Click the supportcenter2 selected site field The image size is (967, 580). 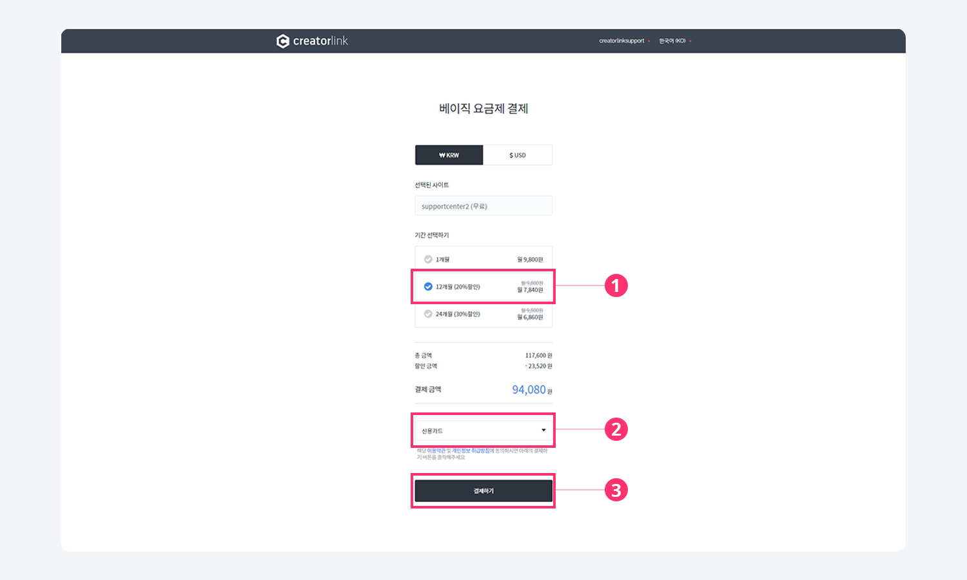point(483,206)
